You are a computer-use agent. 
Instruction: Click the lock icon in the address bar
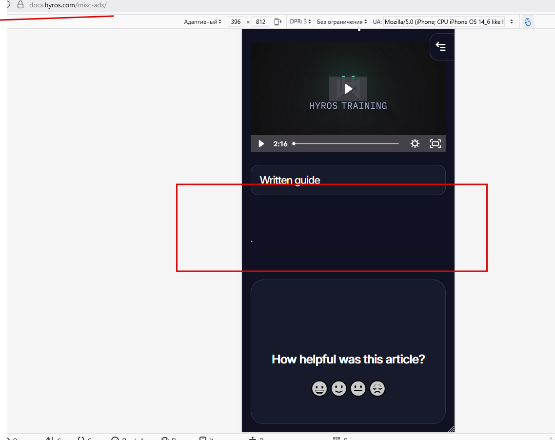click(20, 5)
